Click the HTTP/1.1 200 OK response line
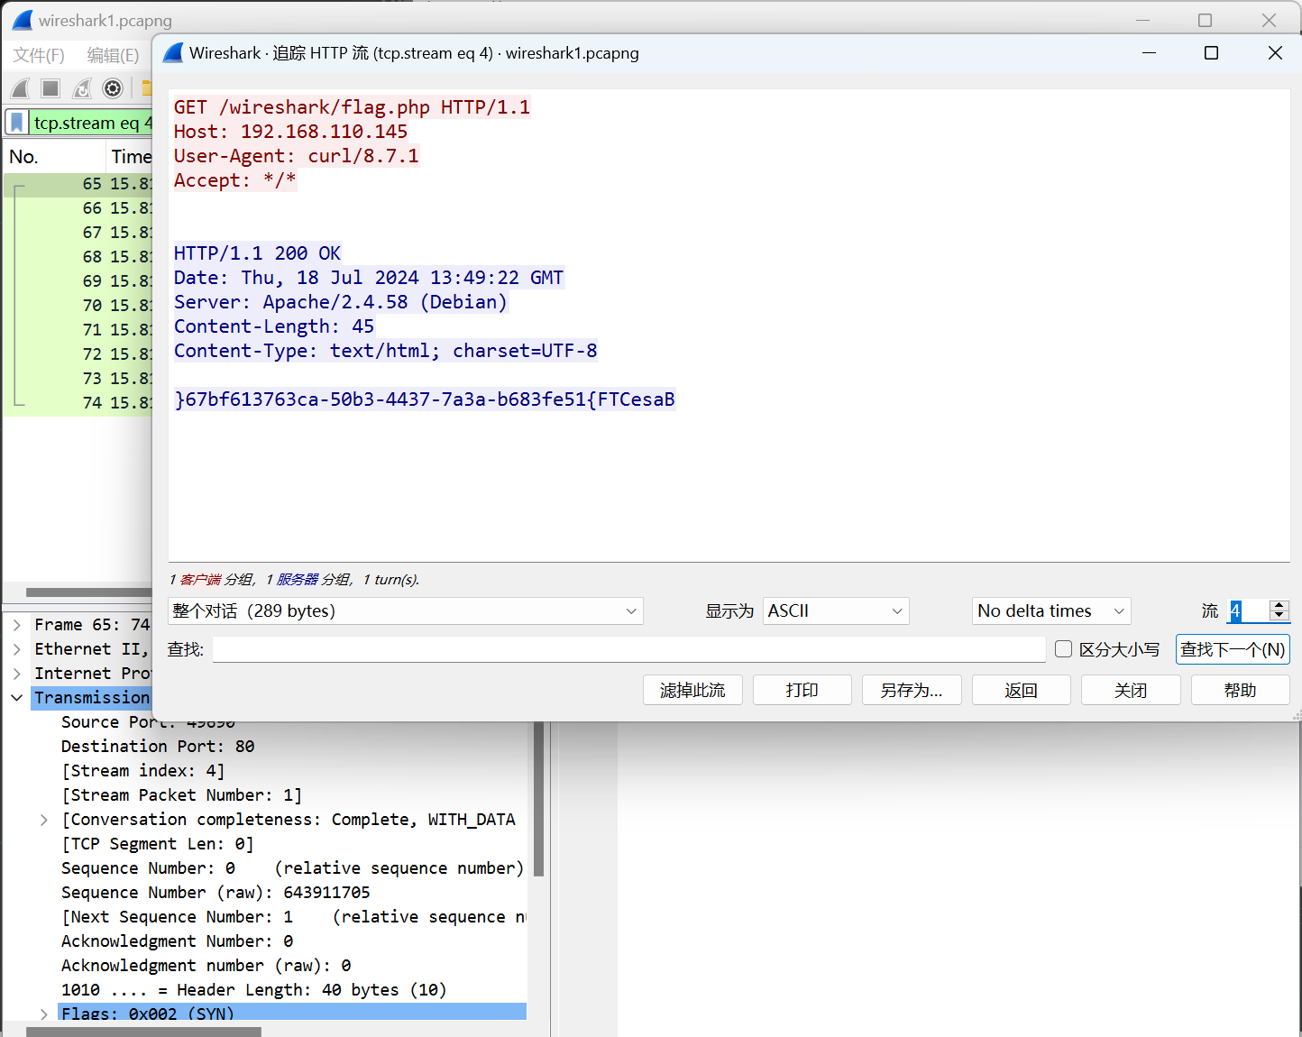Image resolution: width=1302 pixels, height=1037 pixels. tap(258, 253)
